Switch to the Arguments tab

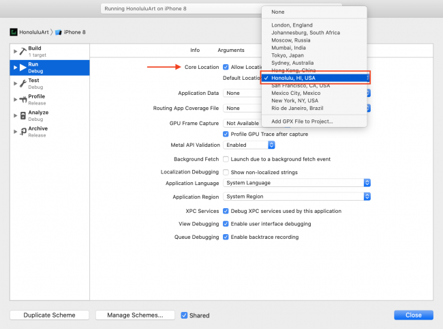point(231,50)
